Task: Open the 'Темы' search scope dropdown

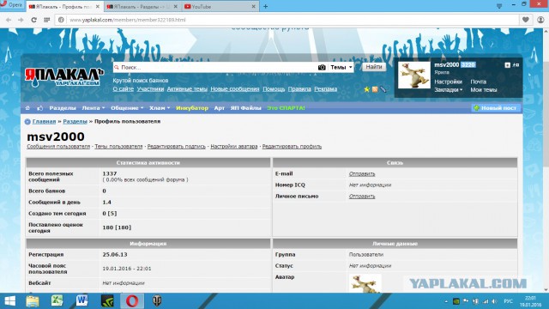Action: coord(341,67)
